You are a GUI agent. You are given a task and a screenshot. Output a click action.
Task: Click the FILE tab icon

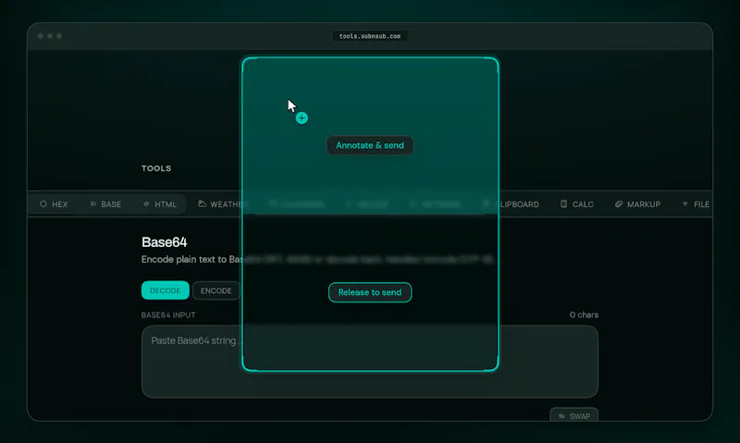point(684,203)
